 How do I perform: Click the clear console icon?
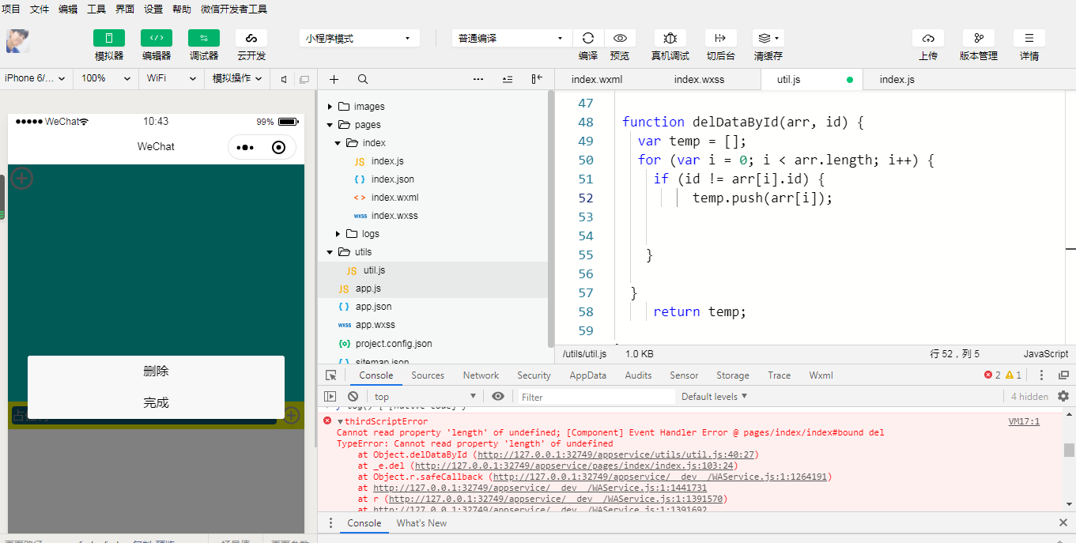353,396
